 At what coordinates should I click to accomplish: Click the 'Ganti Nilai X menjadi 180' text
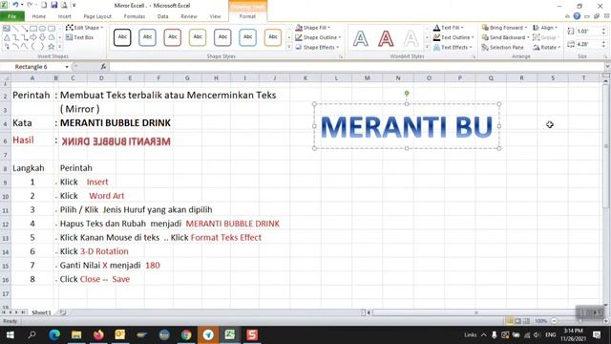110,266
